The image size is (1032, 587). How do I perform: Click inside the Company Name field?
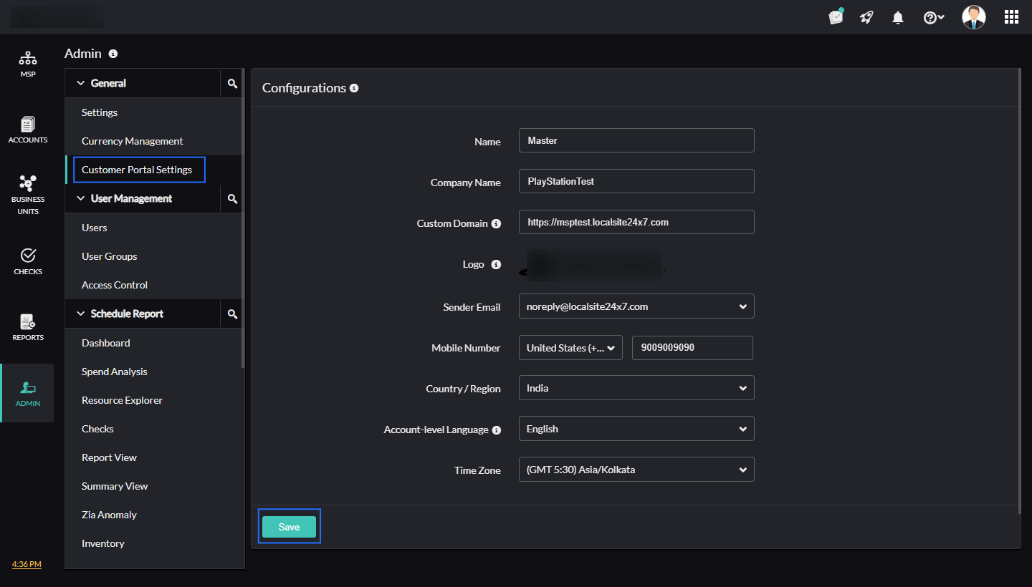click(x=636, y=181)
